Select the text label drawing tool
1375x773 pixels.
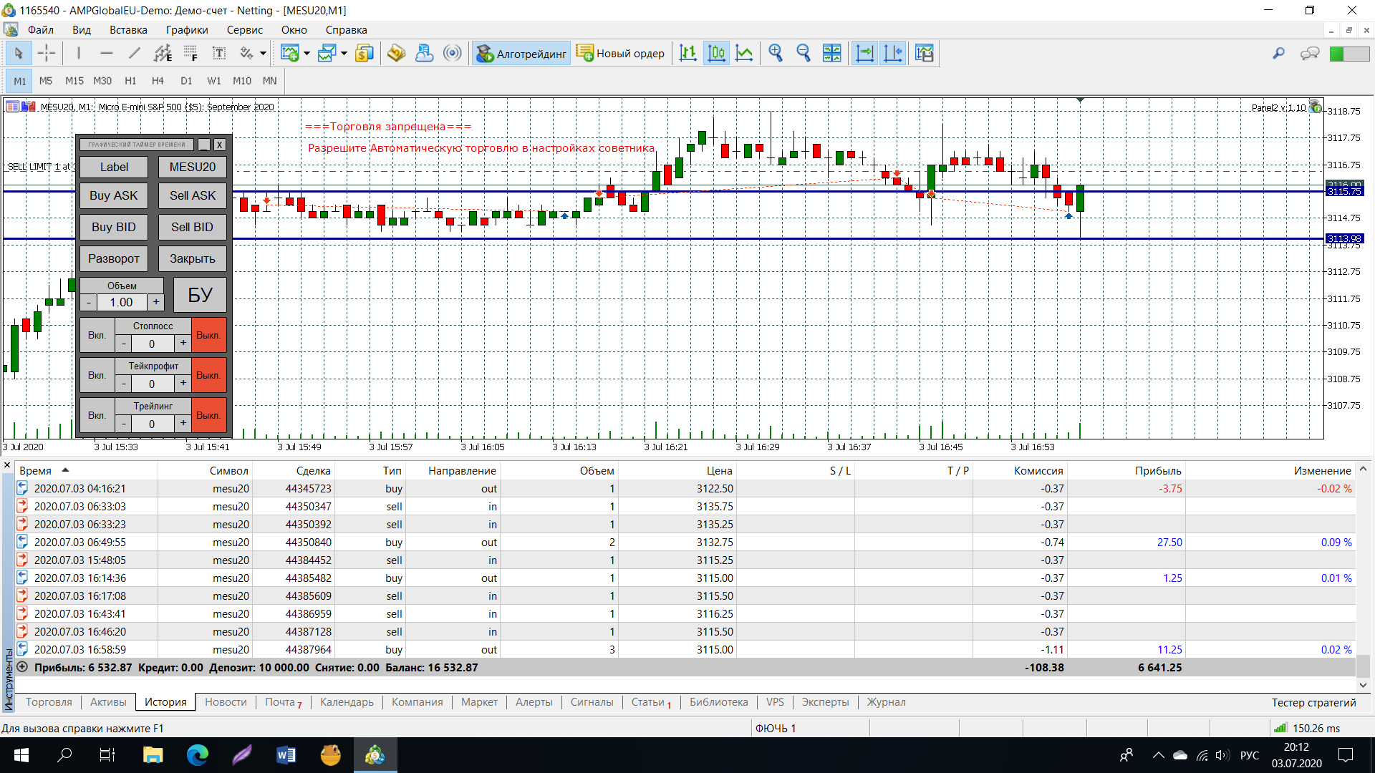[x=219, y=53]
